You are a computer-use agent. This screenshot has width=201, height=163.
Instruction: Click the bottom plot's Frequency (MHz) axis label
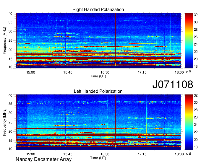coord(4,122)
